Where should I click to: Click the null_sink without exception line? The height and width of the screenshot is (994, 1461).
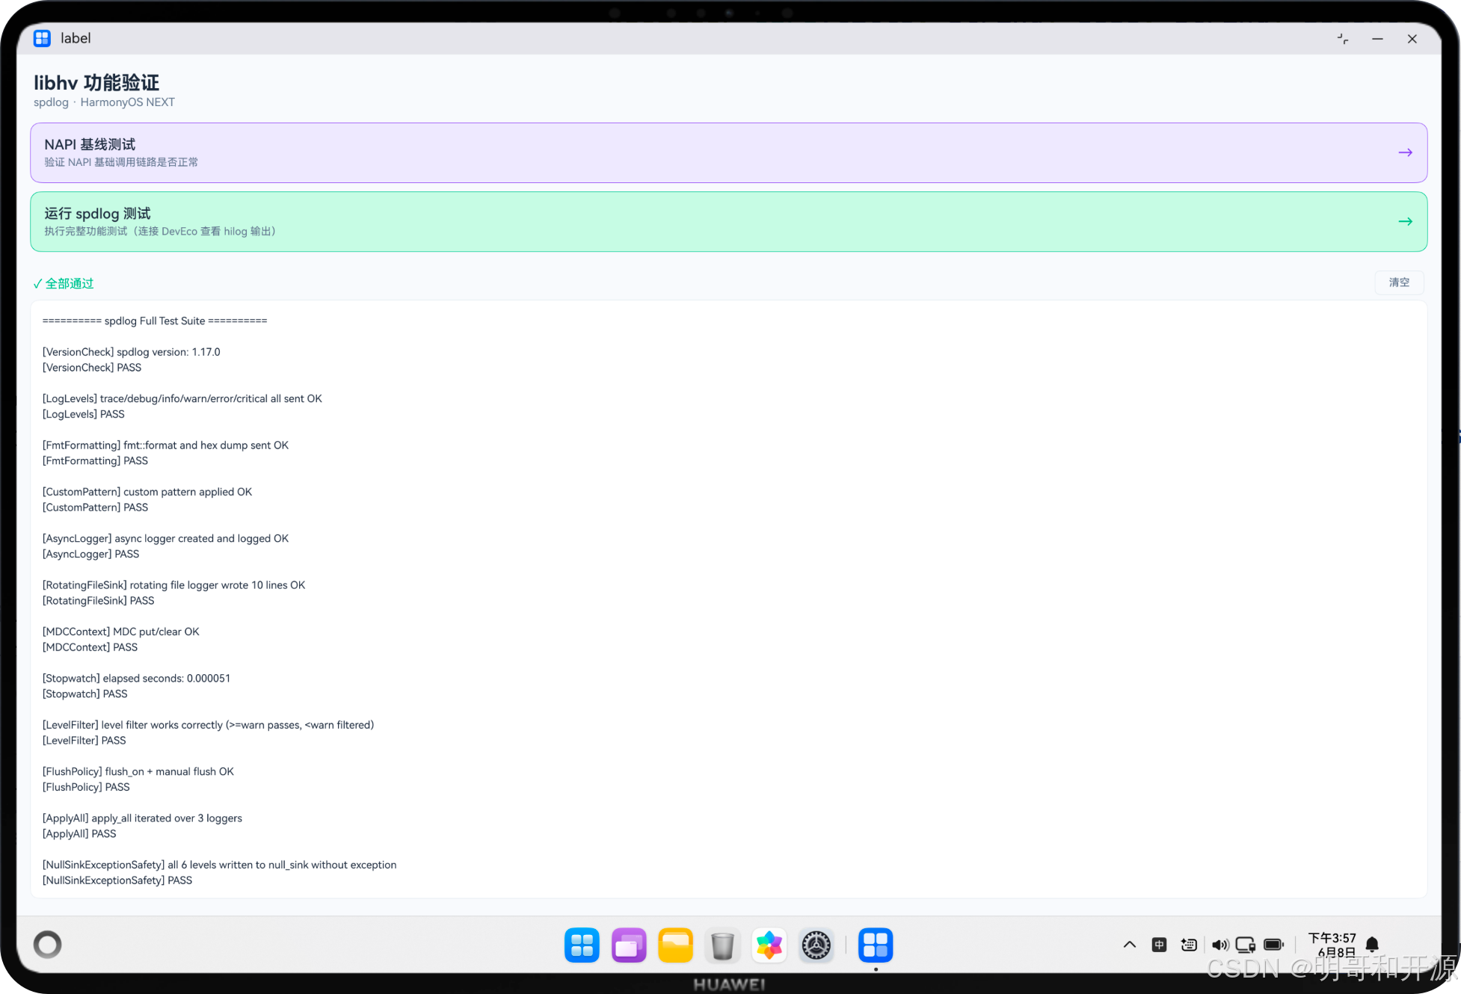pos(220,865)
